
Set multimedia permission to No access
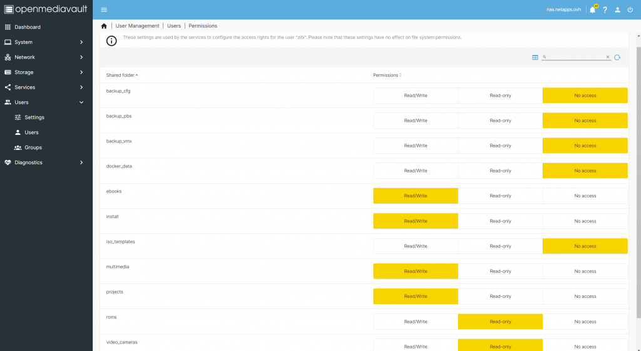click(585, 271)
